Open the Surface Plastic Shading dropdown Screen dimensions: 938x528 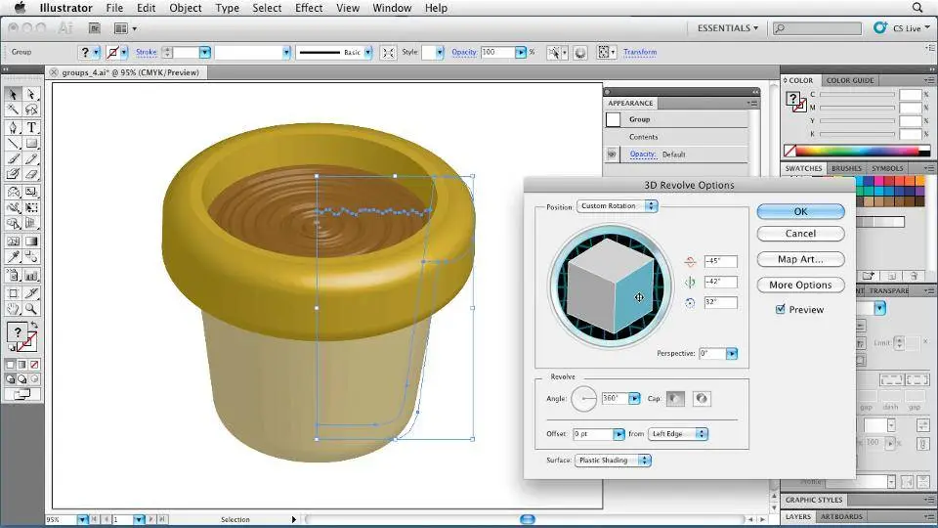[614, 460]
